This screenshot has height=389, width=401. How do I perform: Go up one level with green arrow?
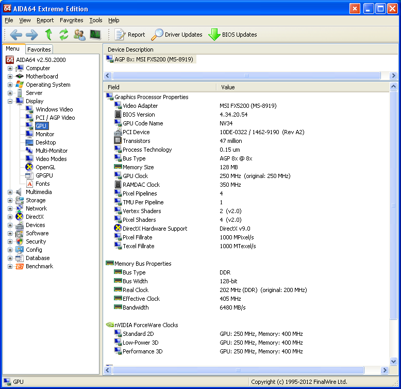[48, 35]
